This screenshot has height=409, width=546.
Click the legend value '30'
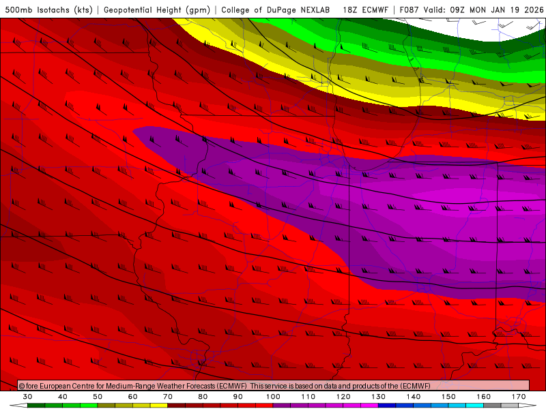[27, 397]
